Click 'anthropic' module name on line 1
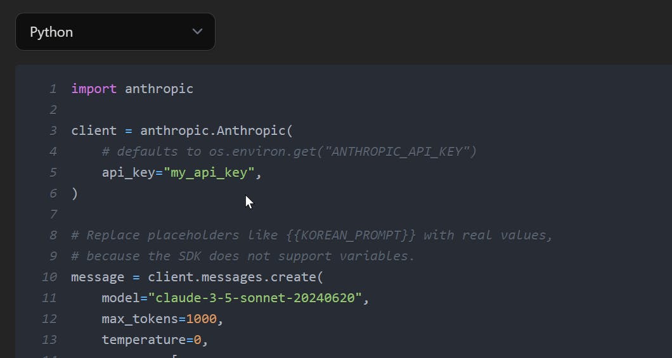Image resolution: width=672 pixels, height=358 pixels. [159, 89]
